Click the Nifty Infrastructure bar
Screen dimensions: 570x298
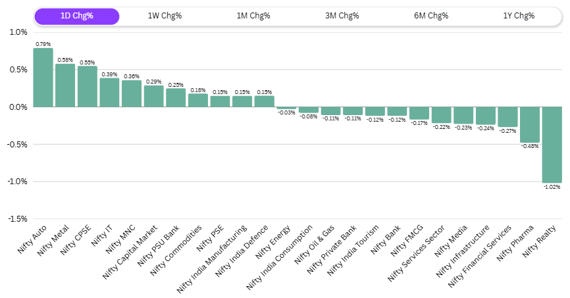pyautogui.click(x=485, y=116)
